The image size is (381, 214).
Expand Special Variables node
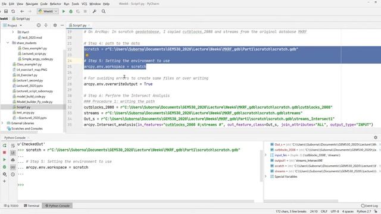coord(266,177)
